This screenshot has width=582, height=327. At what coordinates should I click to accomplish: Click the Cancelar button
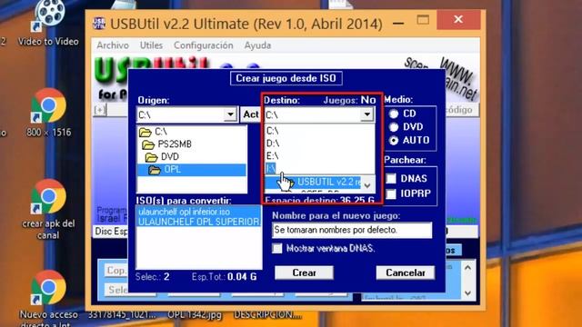click(406, 272)
